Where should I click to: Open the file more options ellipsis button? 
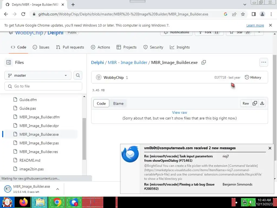[x=263, y=62]
